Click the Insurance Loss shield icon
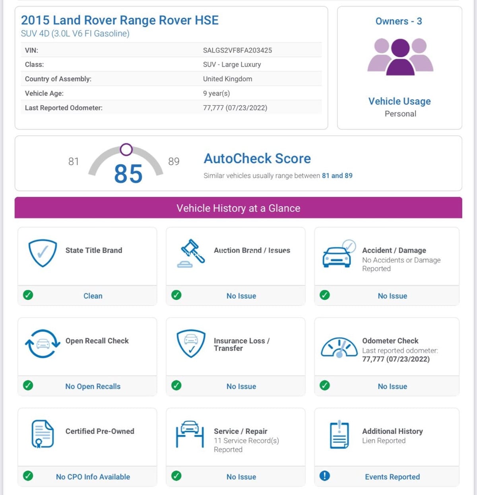 (191, 343)
